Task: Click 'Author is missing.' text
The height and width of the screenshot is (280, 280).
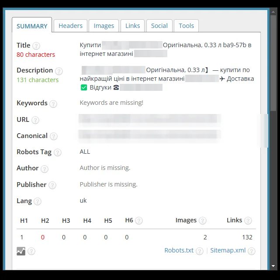Action: [x=105, y=168]
